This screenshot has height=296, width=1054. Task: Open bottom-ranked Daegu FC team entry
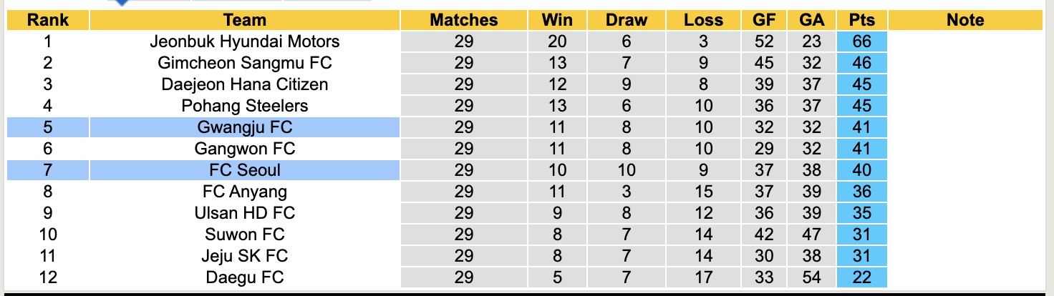tap(244, 277)
